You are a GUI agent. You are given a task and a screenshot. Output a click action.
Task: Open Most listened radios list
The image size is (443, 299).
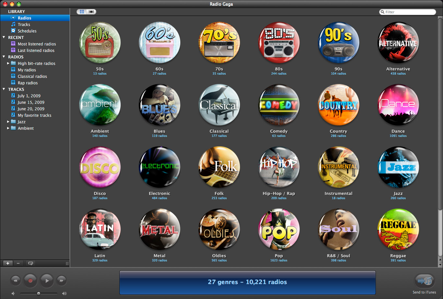coord(37,44)
